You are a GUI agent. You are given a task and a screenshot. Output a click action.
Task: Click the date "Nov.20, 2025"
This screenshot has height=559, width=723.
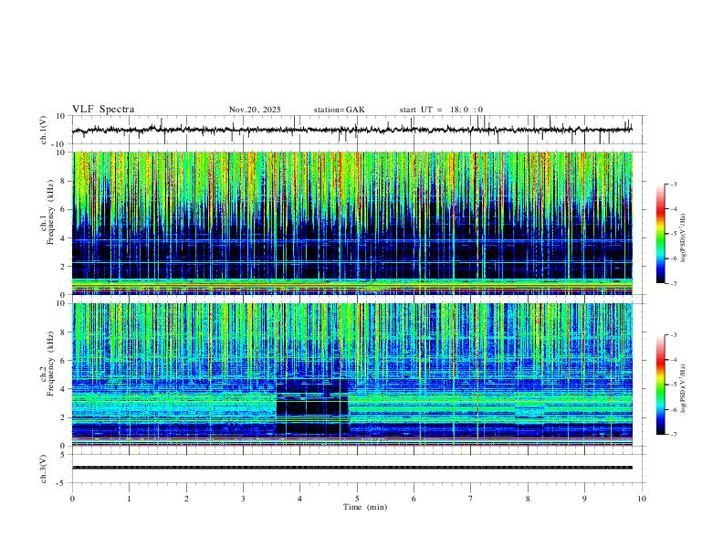(255, 110)
